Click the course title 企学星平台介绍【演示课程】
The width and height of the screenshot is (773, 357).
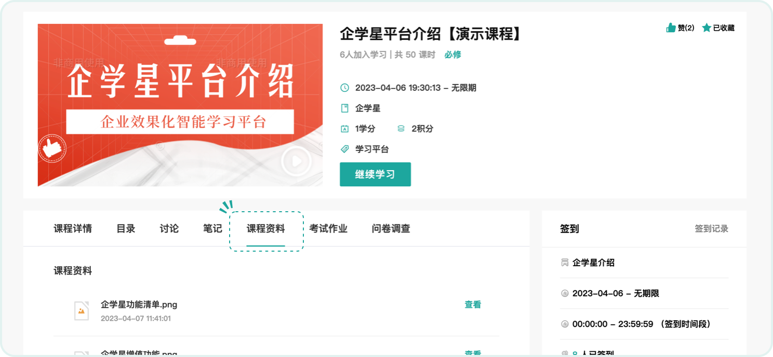431,34
